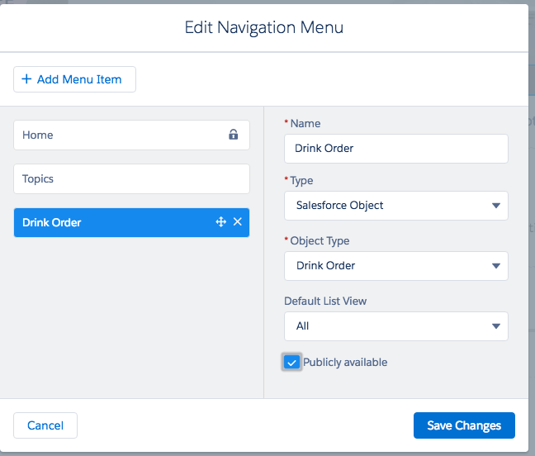The width and height of the screenshot is (535, 456).
Task: Click the arrow on Object Type dropdown
Action: point(495,265)
